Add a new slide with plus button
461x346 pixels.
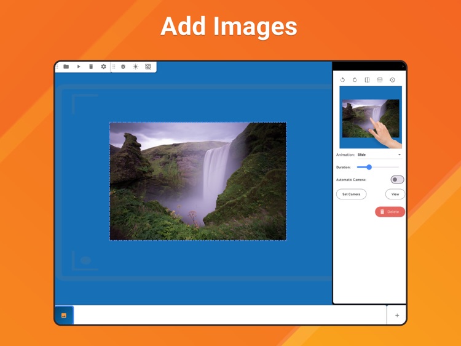(397, 315)
